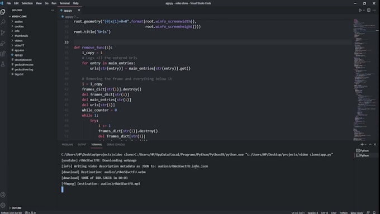Click the Run Python File play button
Viewport: 380px width, 214px height.
pyautogui.click(x=360, y=10)
